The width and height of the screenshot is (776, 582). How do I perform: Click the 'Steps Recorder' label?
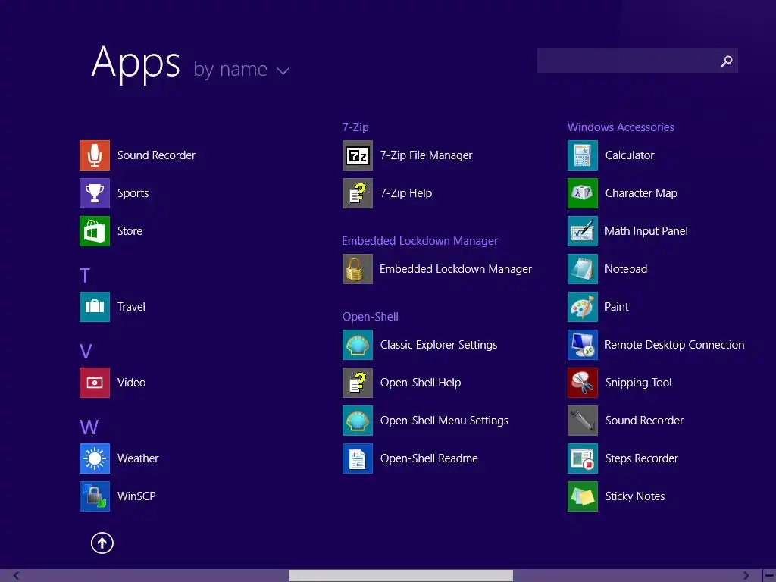[x=641, y=458]
